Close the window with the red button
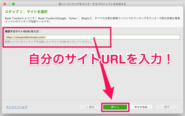 5,4
